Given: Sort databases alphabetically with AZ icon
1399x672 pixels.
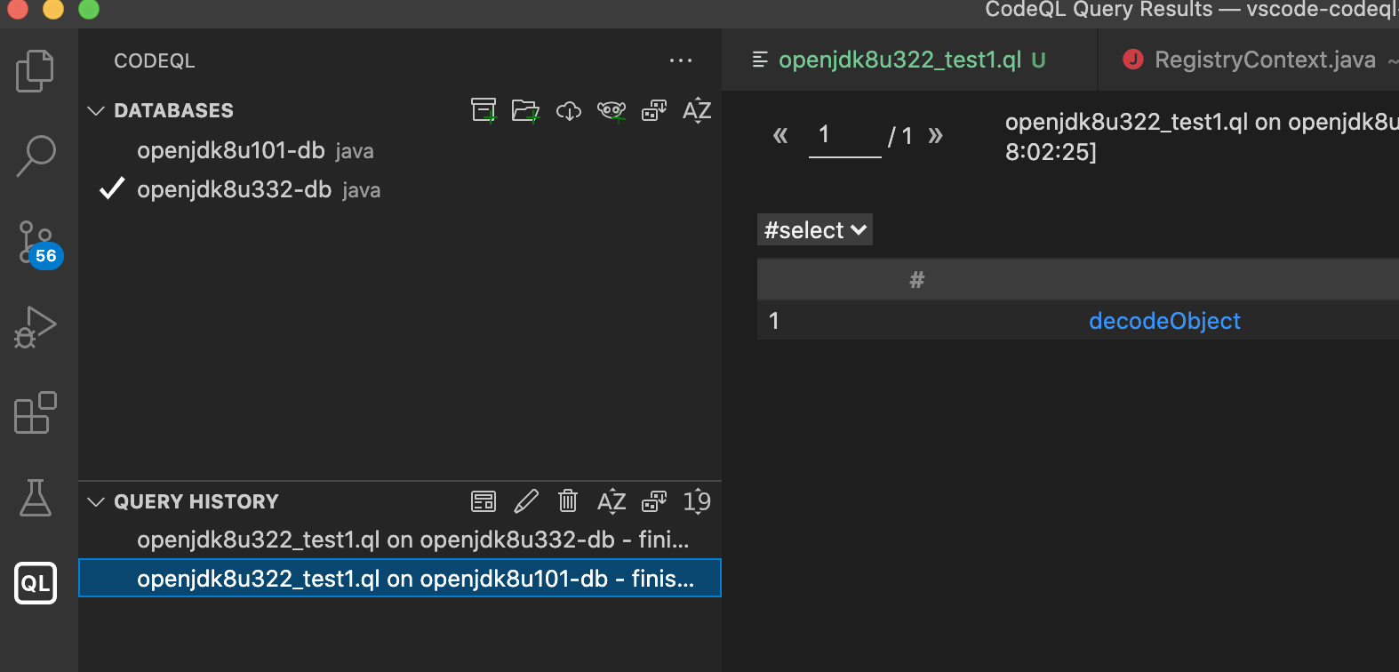Looking at the screenshot, I should [x=697, y=110].
